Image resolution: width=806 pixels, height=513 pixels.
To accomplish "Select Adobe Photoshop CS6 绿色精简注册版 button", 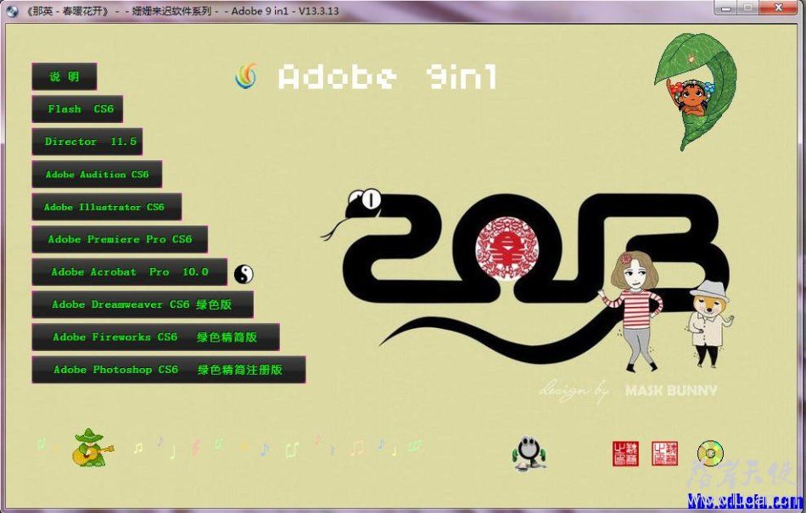I will click(169, 370).
